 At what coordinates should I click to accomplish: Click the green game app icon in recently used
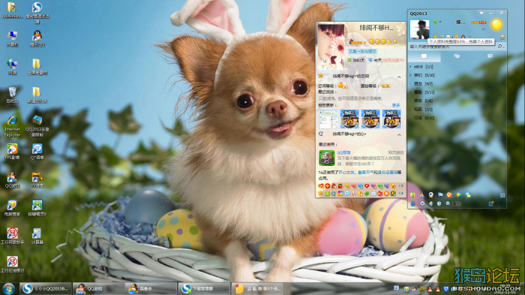pos(326,158)
